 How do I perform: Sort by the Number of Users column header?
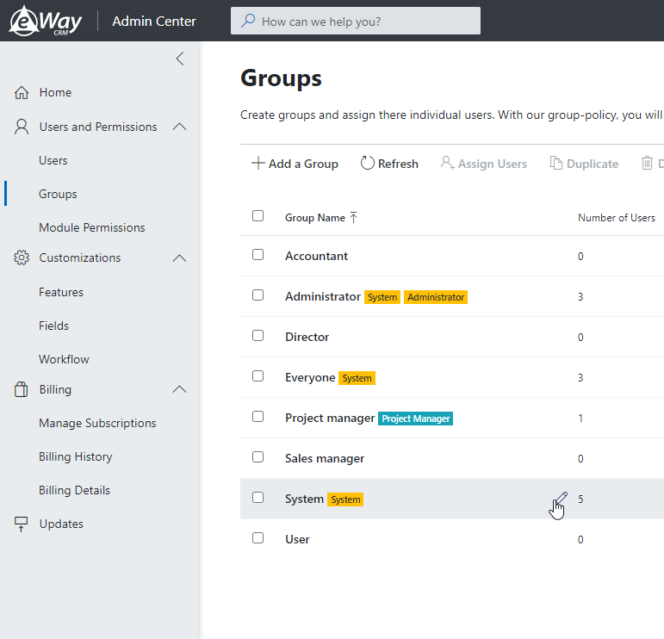pos(617,218)
